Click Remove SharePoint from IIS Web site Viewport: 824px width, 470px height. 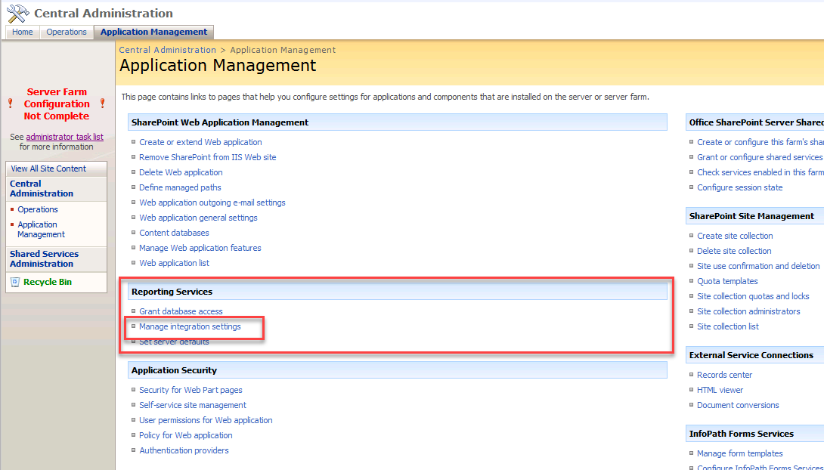(x=208, y=157)
